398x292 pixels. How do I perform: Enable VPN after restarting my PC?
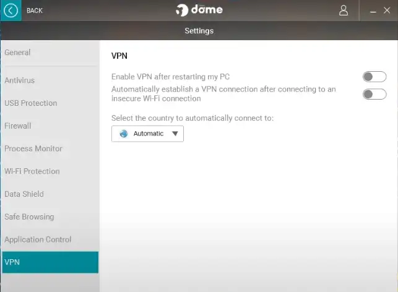click(x=374, y=77)
